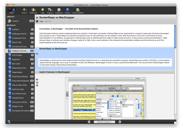This screenshot has height=128, width=182.
Task: Go to next lesson with right arrow
Action: click(120, 122)
